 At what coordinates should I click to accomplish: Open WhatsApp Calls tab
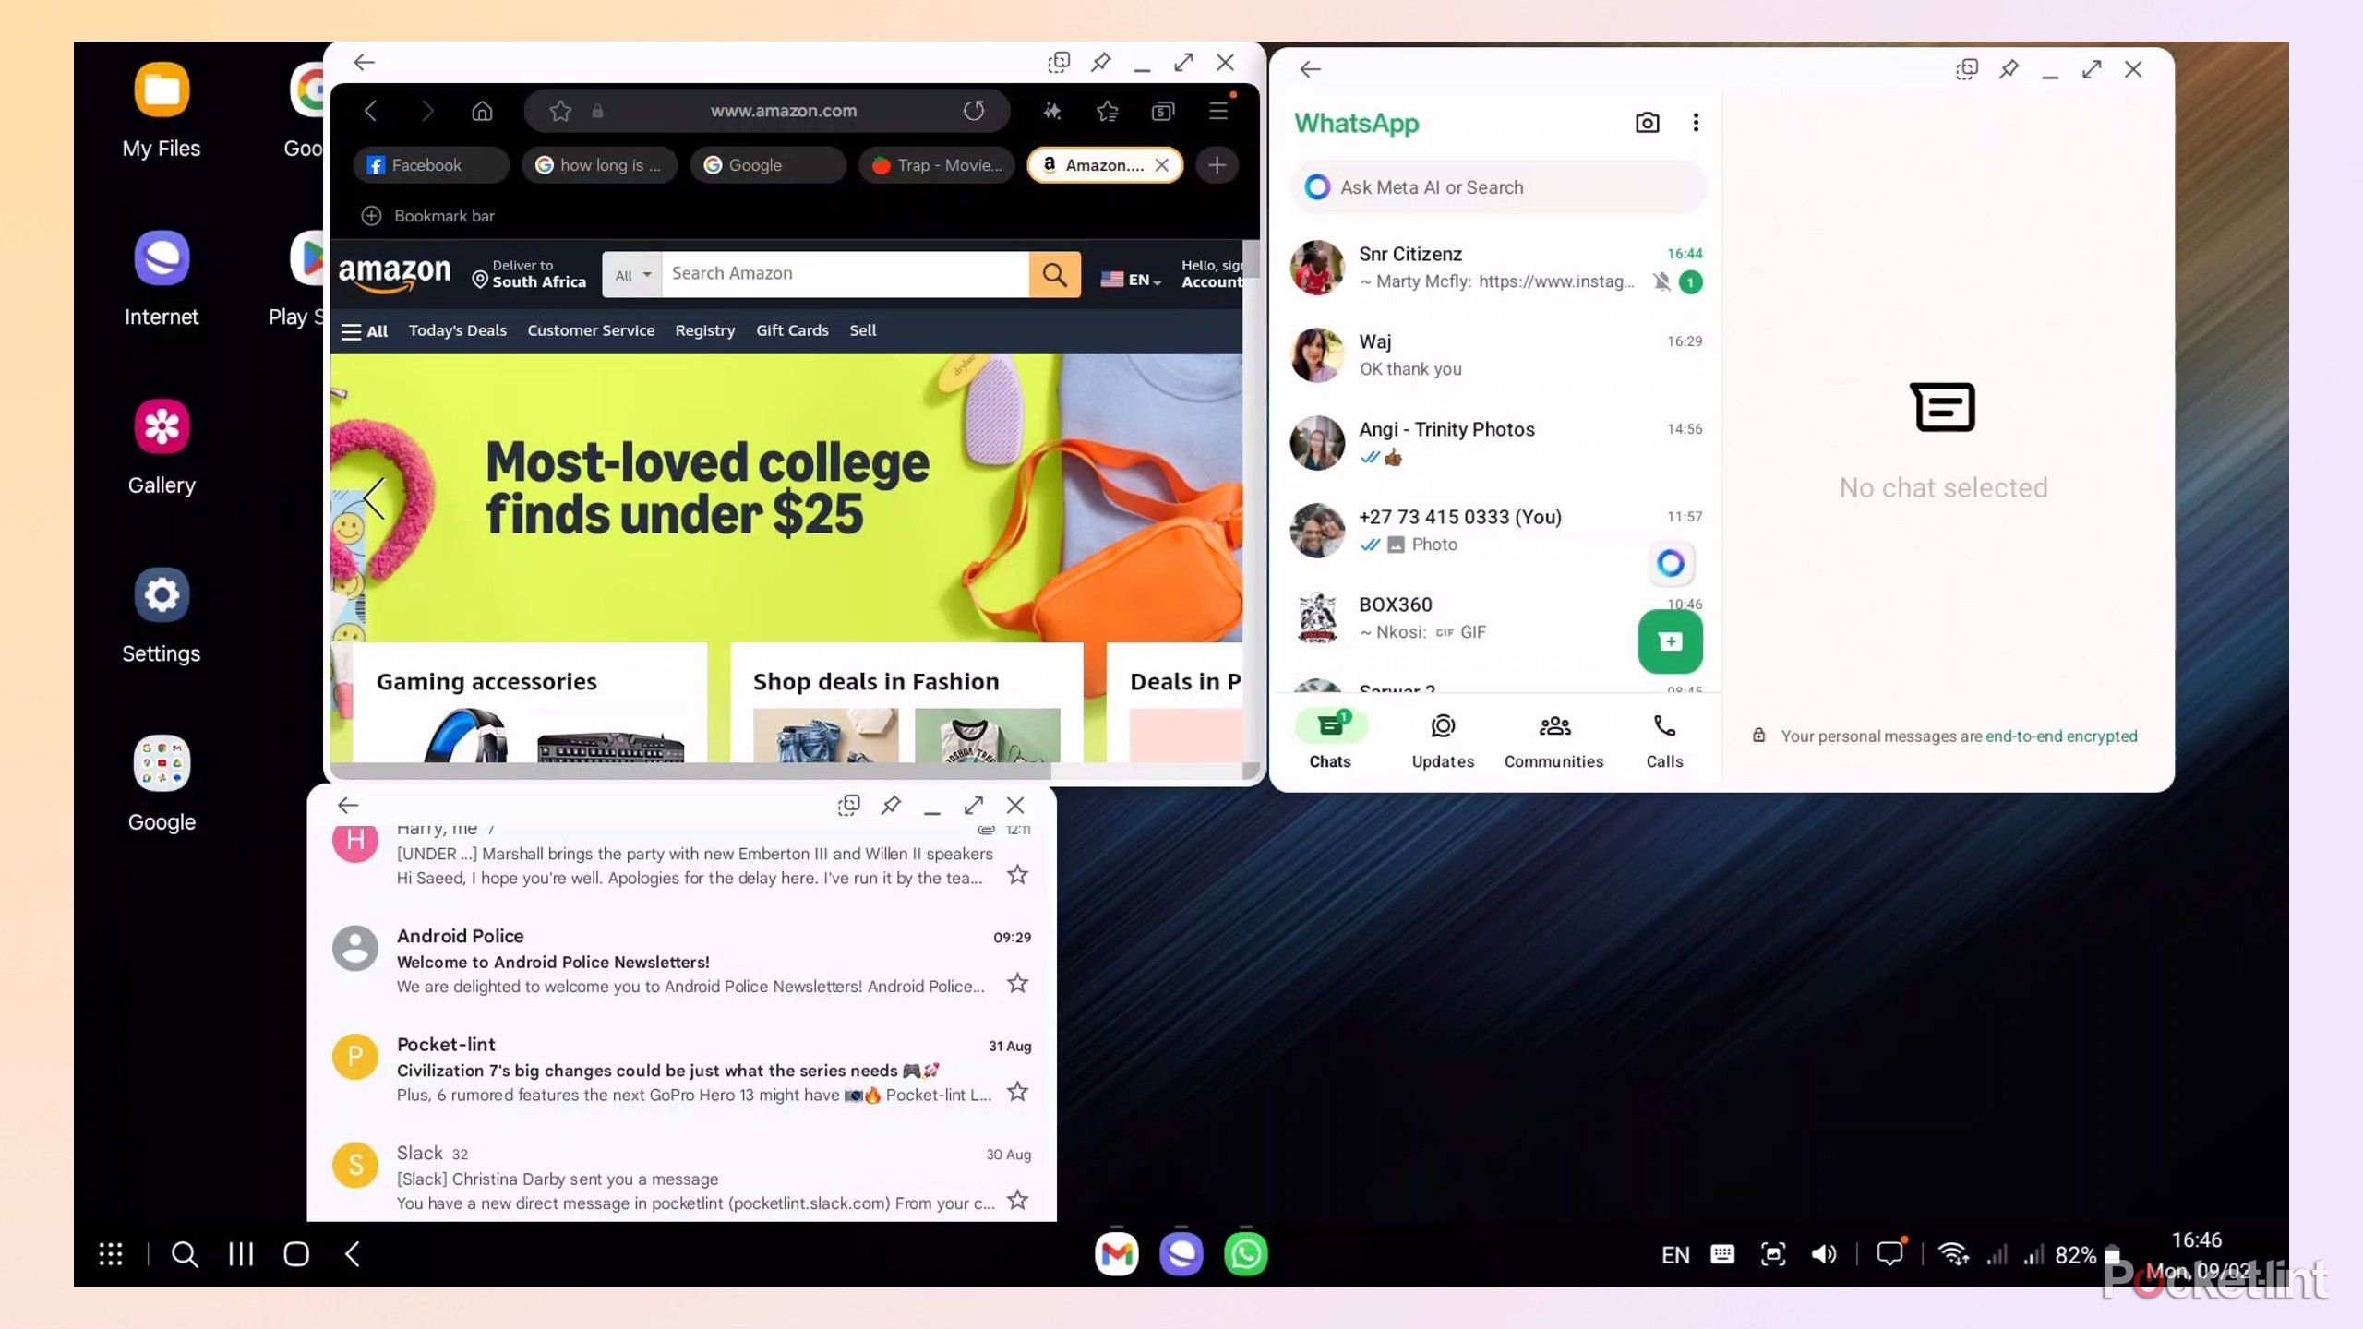click(x=1664, y=740)
